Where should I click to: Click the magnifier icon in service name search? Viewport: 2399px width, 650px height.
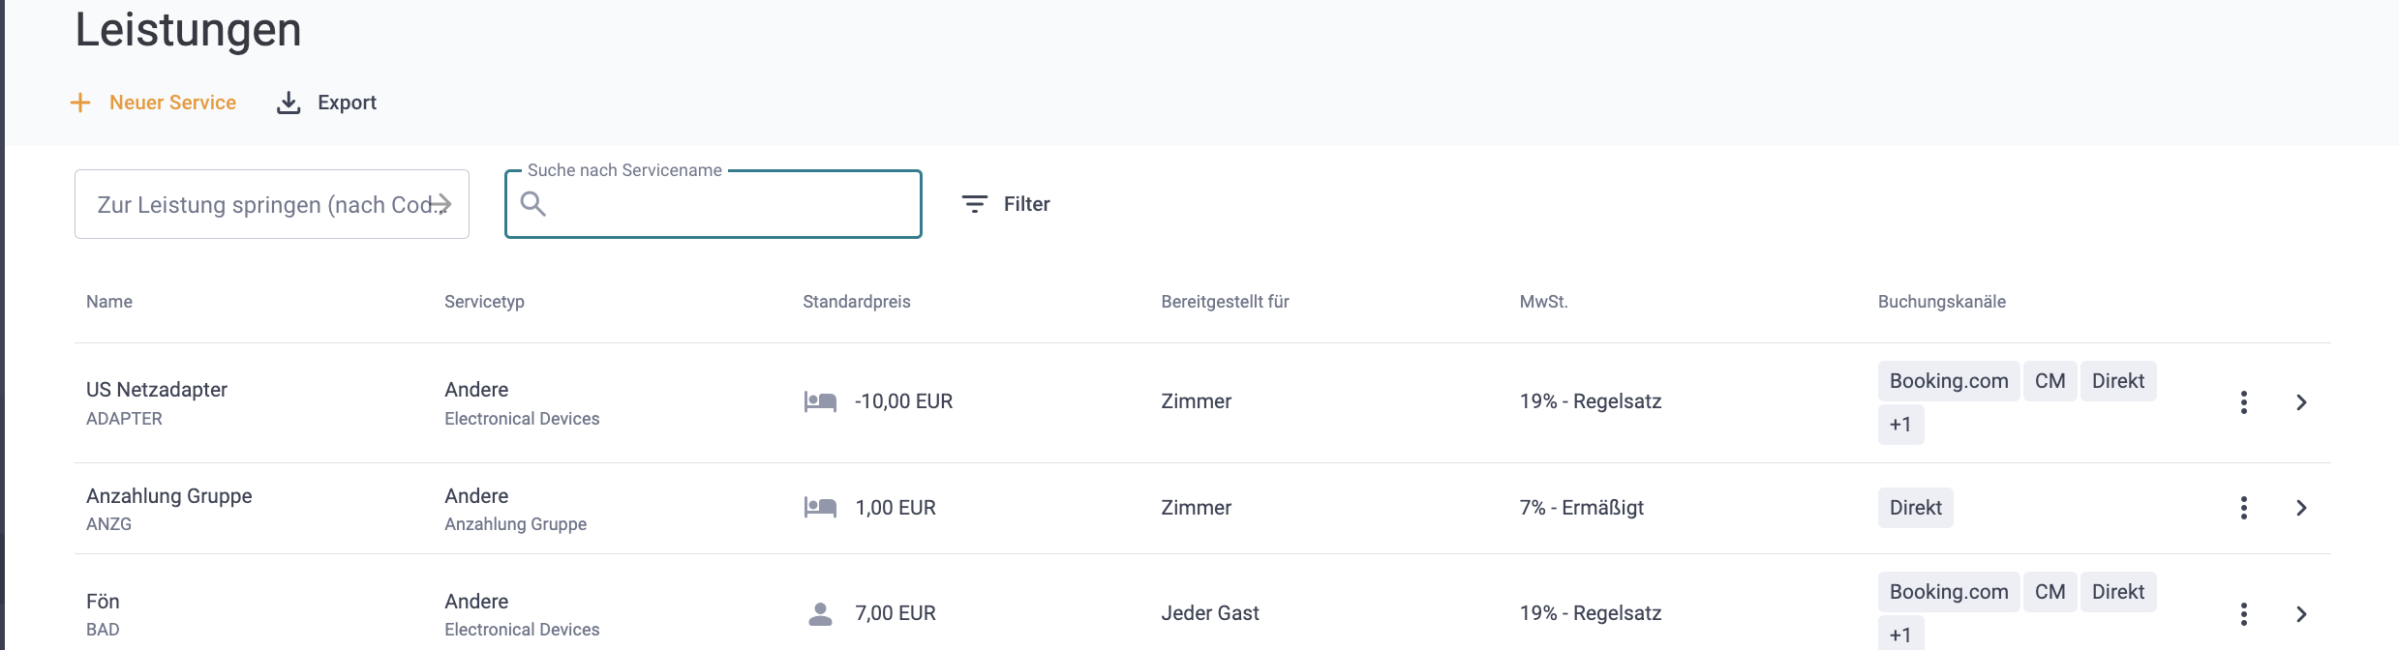[533, 203]
